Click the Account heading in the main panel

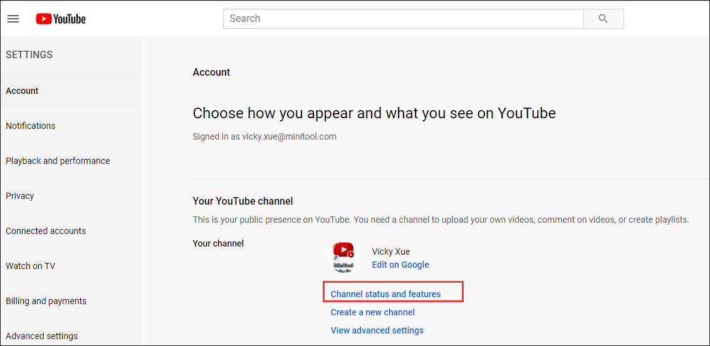coord(211,73)
